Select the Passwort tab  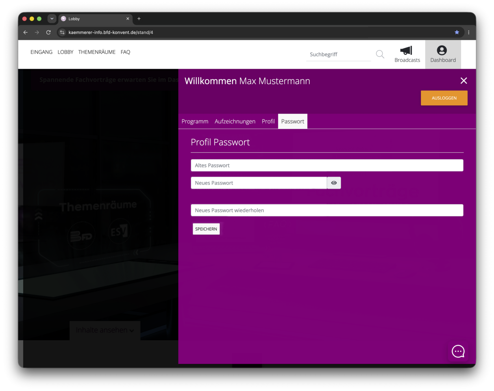click(x=292, y=121)
